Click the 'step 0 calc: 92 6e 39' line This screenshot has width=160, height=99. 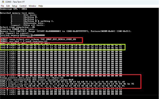(x=61, y=90)
